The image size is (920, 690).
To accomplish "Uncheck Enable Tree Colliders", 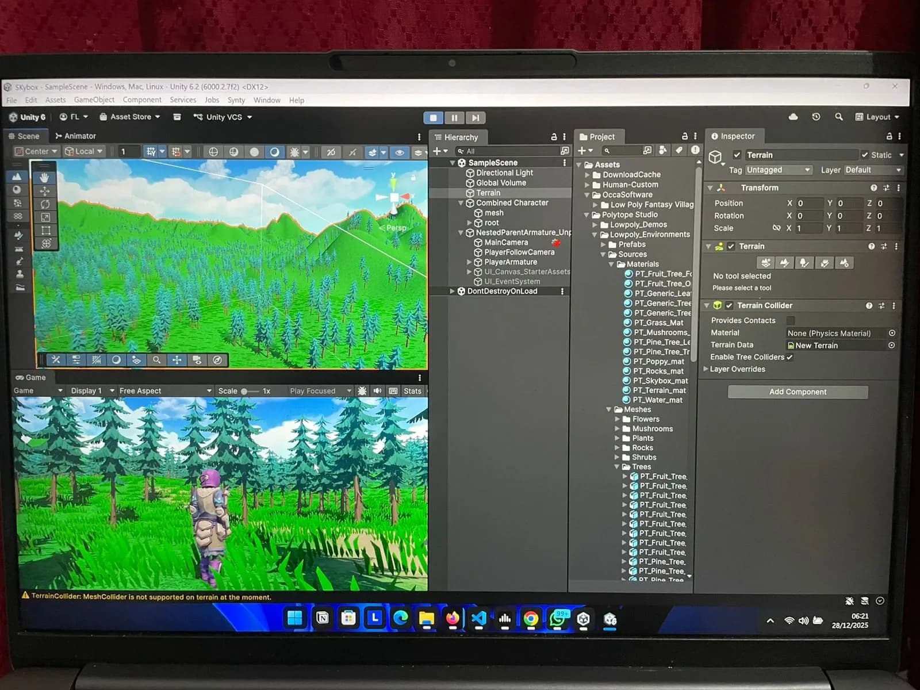I will [x=789, y=357].
